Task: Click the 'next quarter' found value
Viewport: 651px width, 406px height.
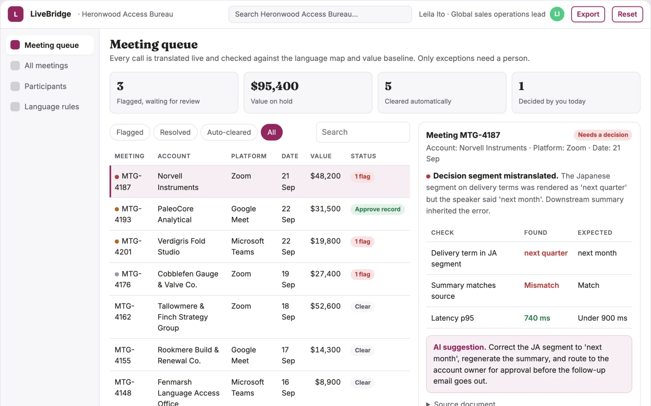Action: point(546,253)
